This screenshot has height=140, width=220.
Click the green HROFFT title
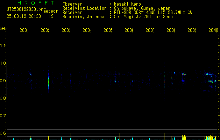(36, 3)
